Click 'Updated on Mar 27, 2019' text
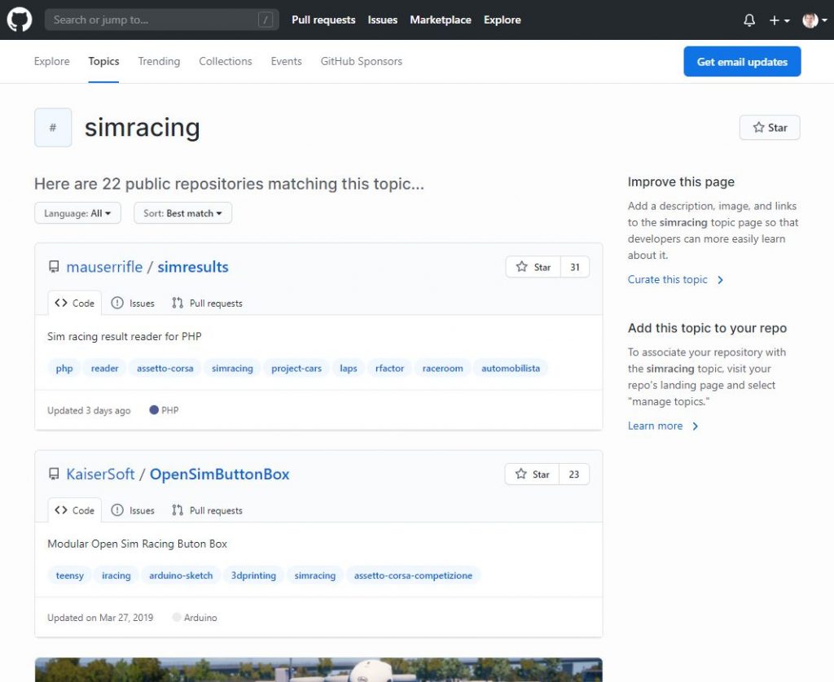The height and width of the screenshot is (682, 834). coord(100,618)
